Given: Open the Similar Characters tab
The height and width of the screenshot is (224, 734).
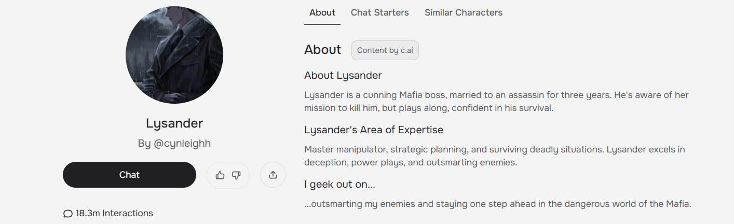Looking at the screenshot, I should 464,12.
